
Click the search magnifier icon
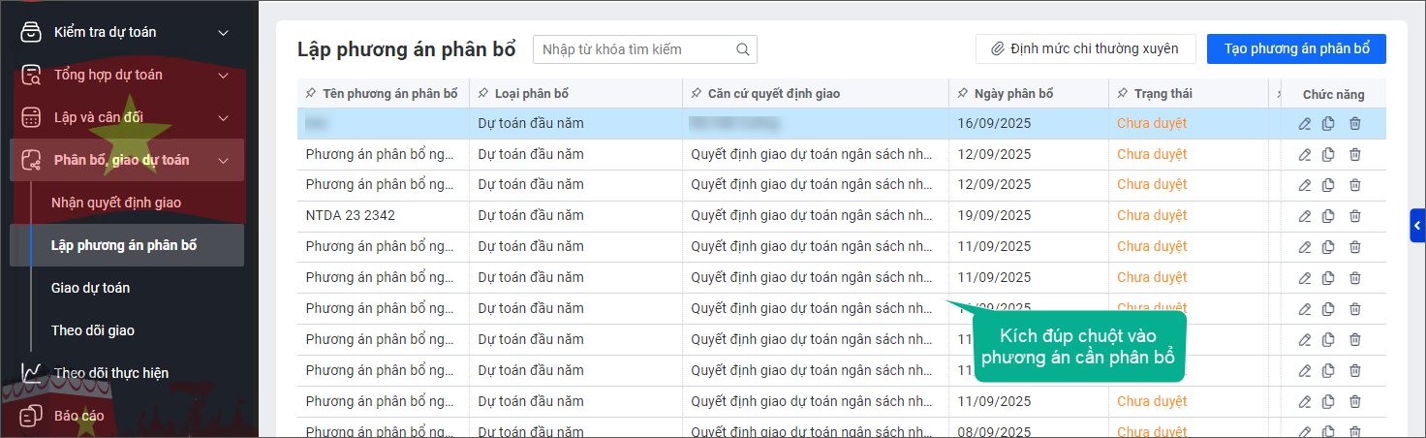click(x=743, y=49)
